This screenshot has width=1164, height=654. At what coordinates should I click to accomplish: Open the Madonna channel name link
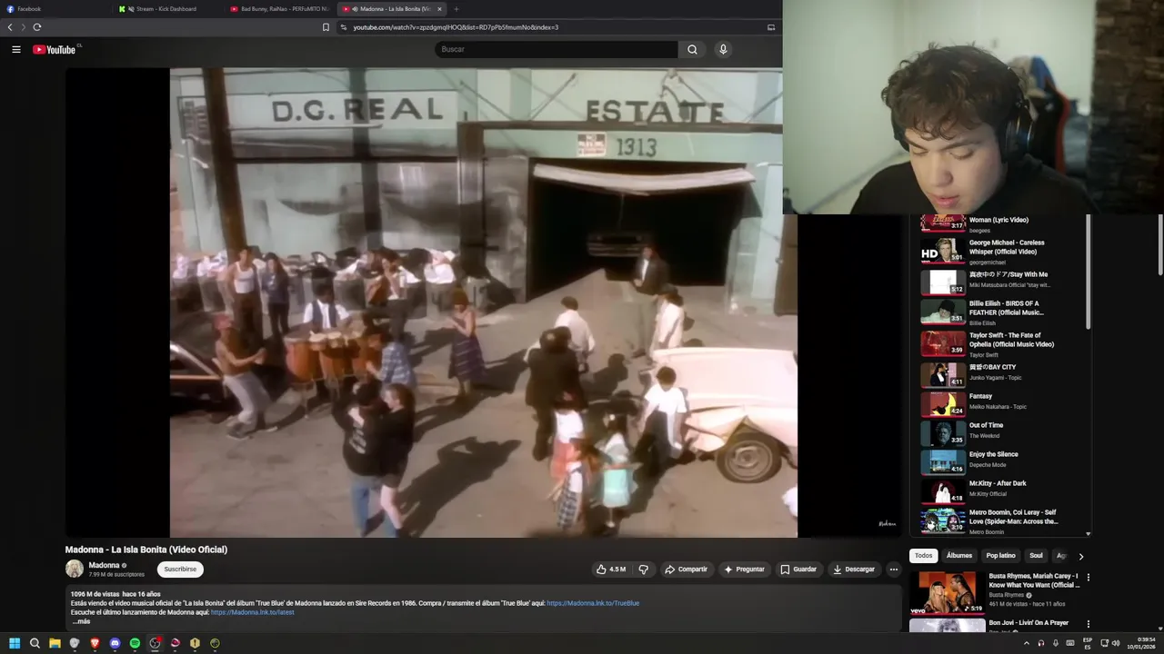104,565
